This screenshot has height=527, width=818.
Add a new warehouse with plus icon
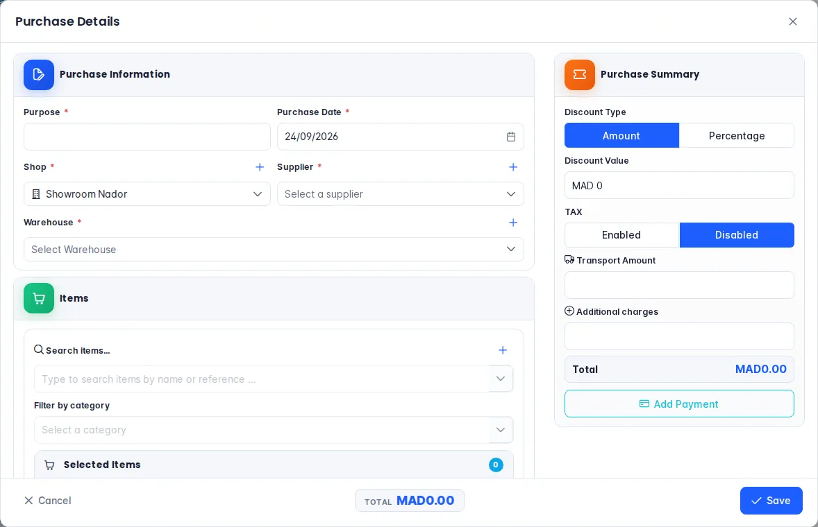(513, 223)
